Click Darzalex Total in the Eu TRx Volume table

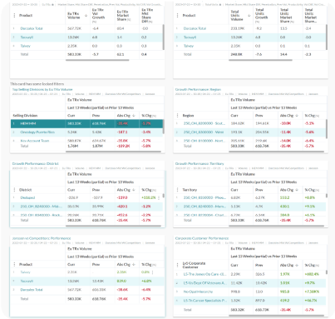tap(32, 28)
